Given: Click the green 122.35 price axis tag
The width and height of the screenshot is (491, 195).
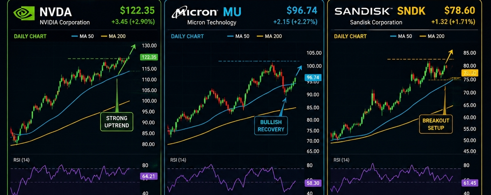Looking at the screenshot, I should (x=148, y=57).
